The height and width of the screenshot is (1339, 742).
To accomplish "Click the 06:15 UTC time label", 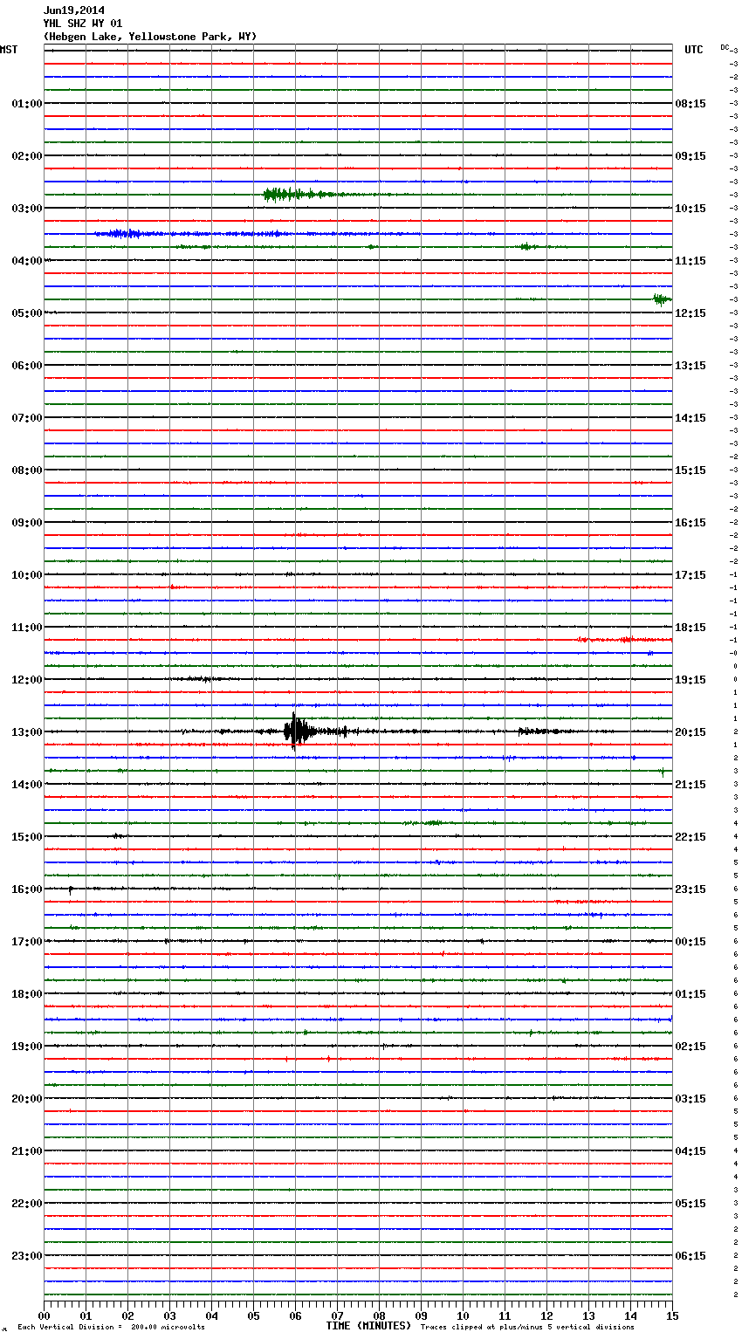I will (690, 1256).
